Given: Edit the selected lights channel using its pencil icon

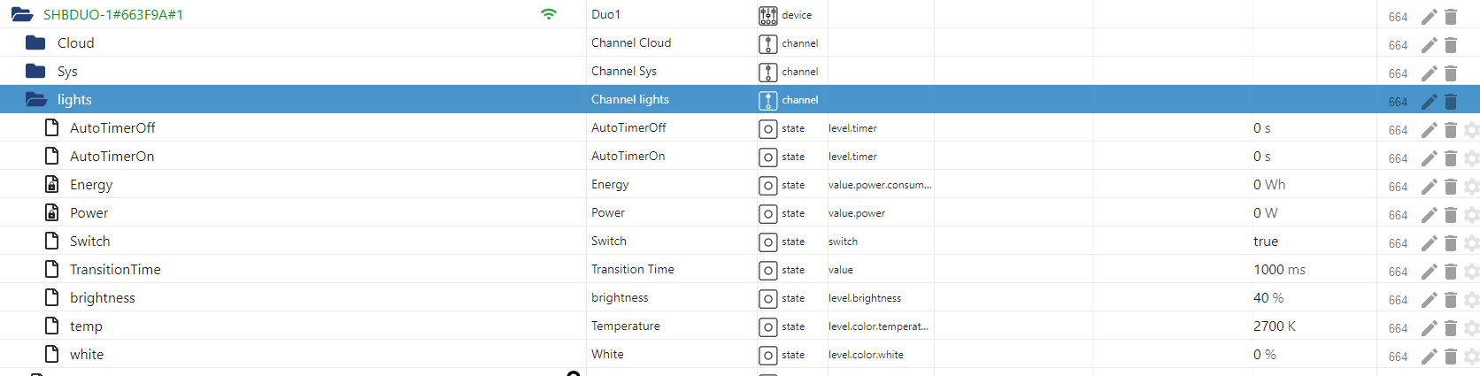Looking at the screenshot, I should [x=1429, y=101].
